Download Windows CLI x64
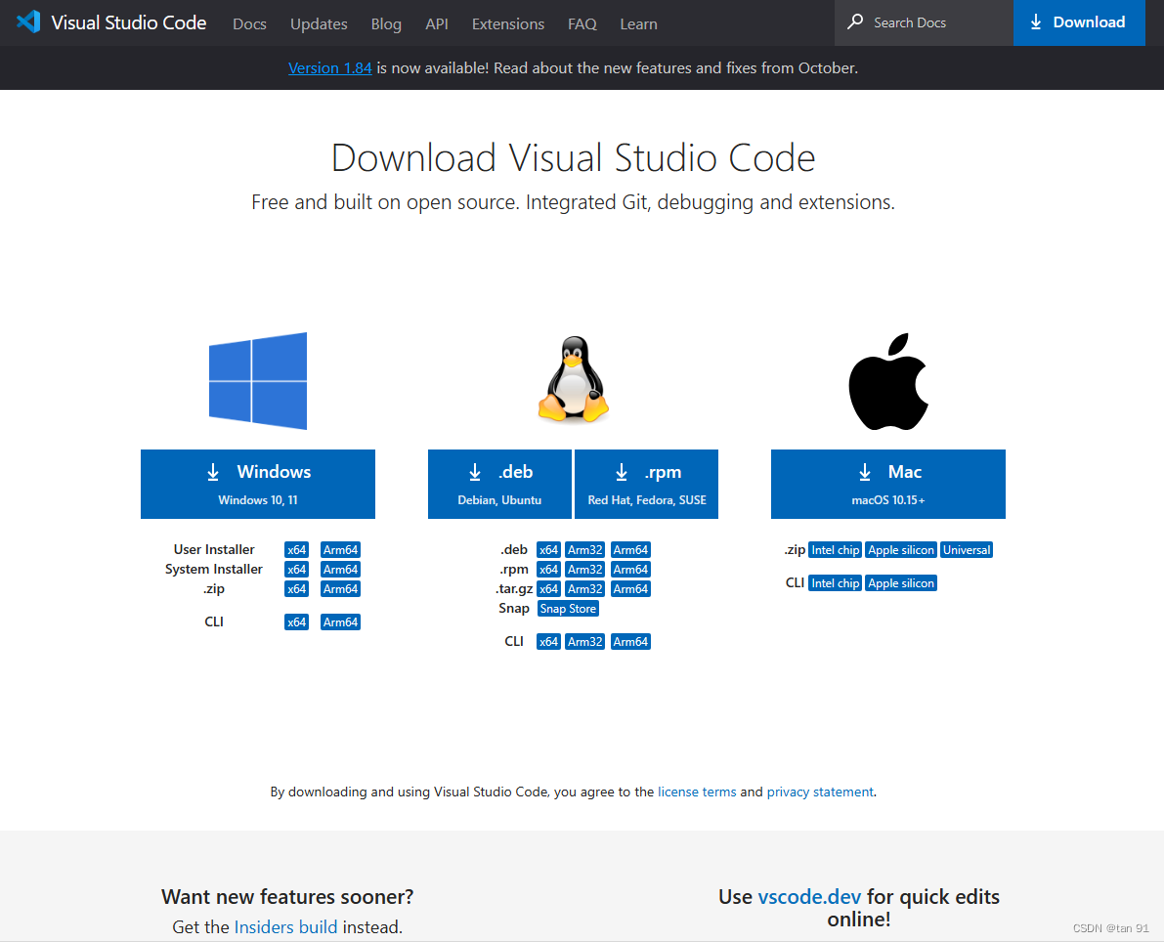The height and width of the screenshot is (942, 1164). pyautogui.click(x=296, y=622)
